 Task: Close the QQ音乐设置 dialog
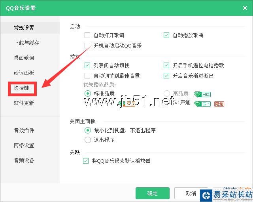245,8
